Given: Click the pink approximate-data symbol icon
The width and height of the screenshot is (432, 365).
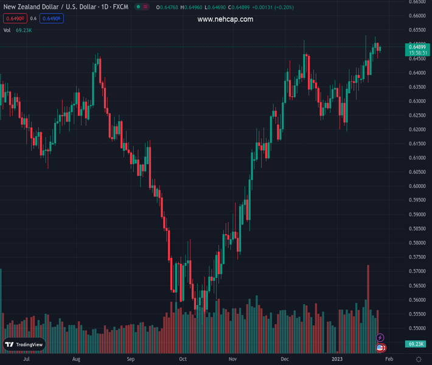Looking at the screenshot, I should point(145,7).
